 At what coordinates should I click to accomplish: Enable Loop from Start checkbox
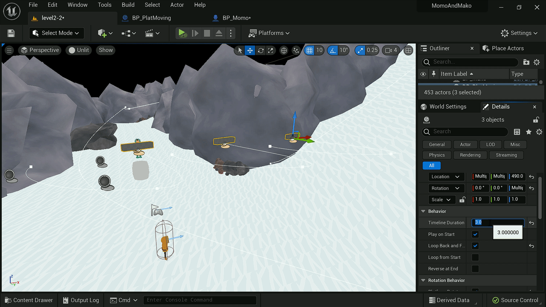coord(475,258)
